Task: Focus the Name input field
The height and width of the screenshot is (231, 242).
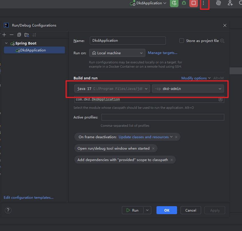Action: coord(128,41)
